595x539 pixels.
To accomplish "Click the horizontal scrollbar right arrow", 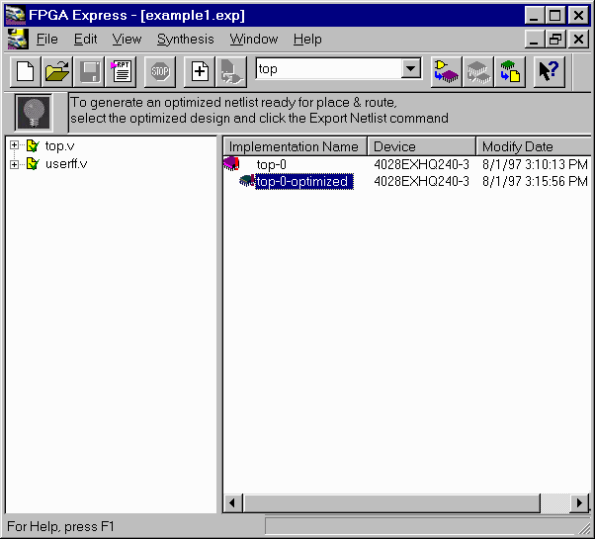I will click(x=579, y=503).
